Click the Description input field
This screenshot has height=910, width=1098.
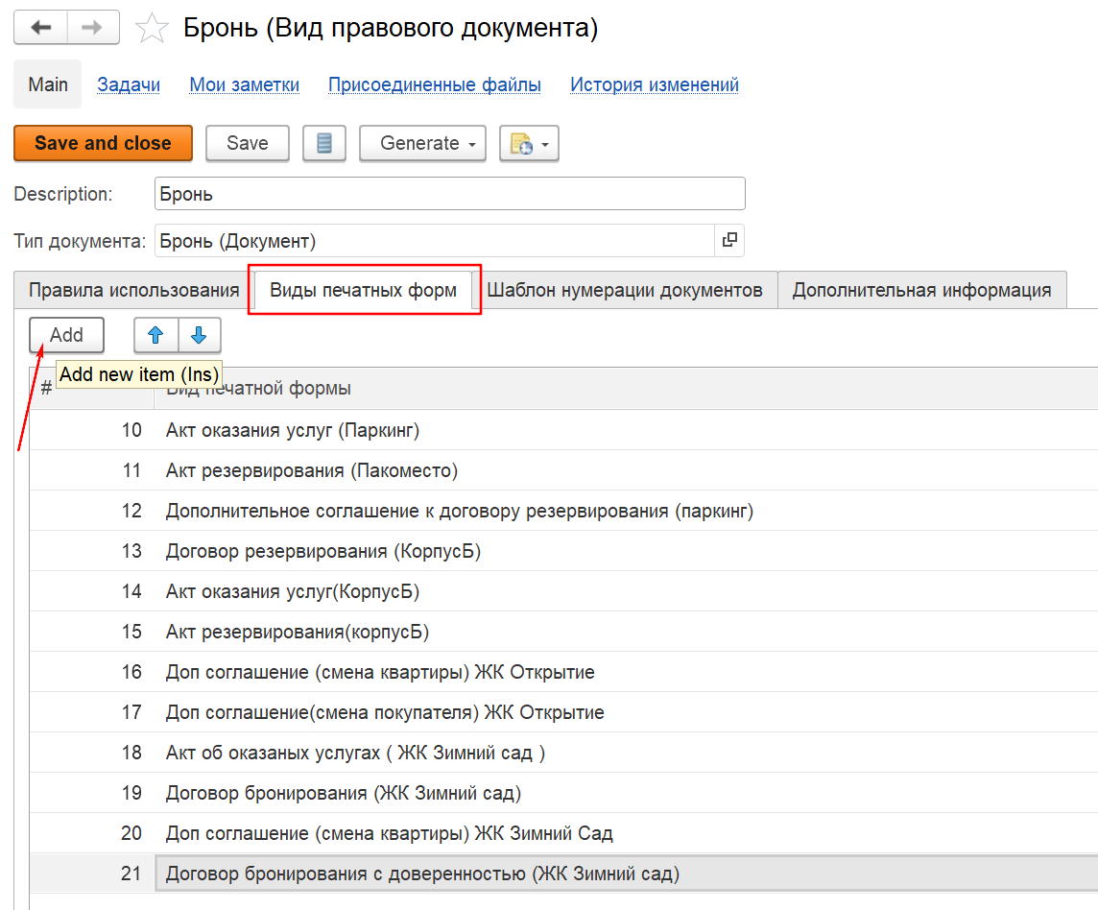[449, 194]
